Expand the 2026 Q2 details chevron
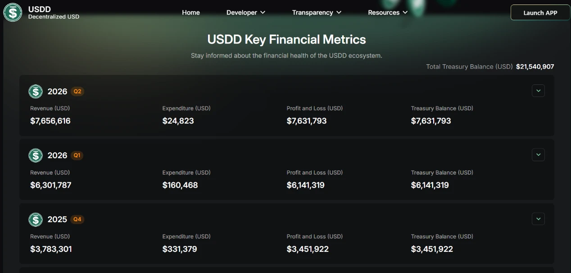The width and height of the screenshot is (571, 273). tap(538, 91)
